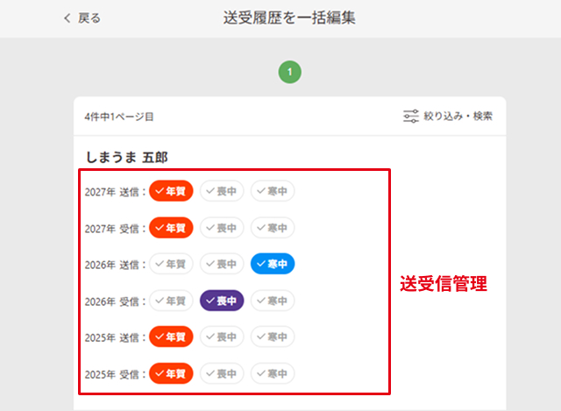Enable 寒中 for 2026年 受信
The height and width of the screenshot is (411, 561).
[273, 301]
